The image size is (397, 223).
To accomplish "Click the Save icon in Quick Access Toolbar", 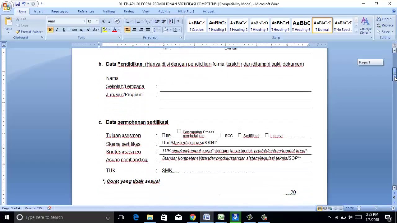I will 17,4.
